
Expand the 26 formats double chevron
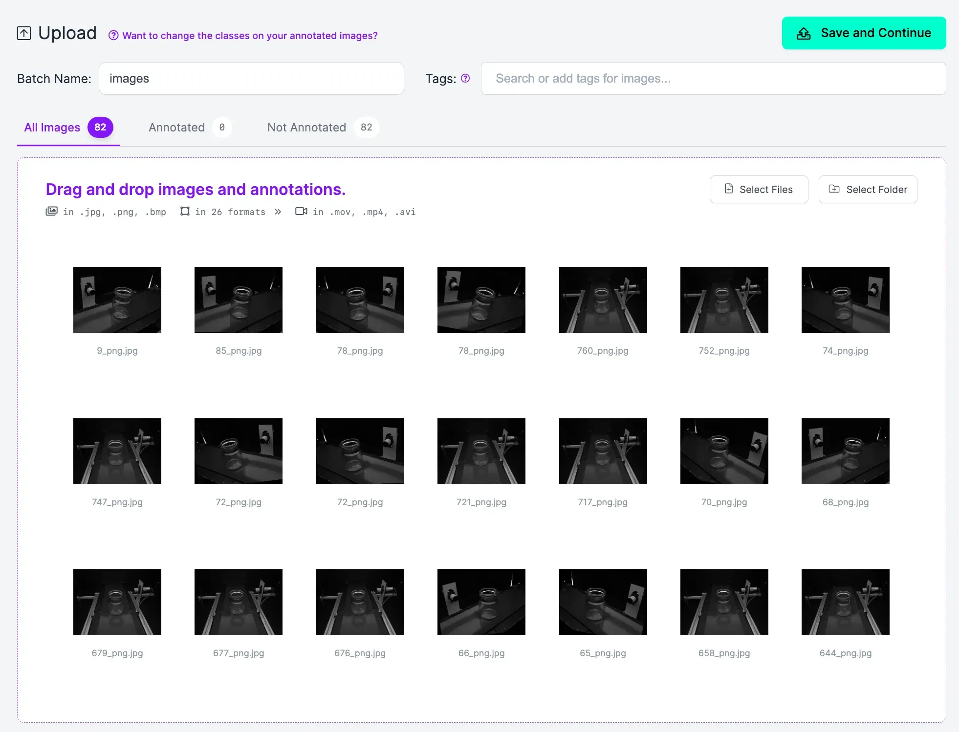278,212
